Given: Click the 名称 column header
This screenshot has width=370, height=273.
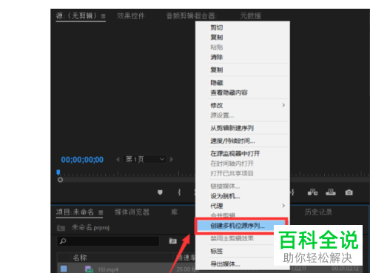Looking at the screenshot, I should tap(80, 257).
